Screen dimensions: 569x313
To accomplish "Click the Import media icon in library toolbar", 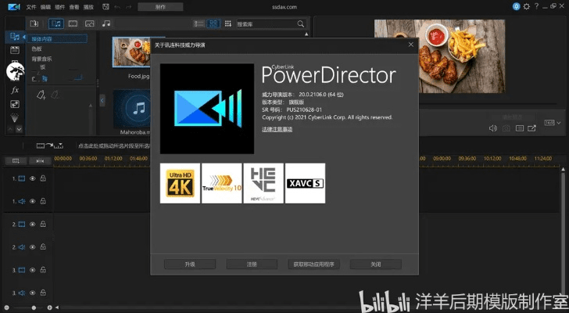I will pos(34,23).
